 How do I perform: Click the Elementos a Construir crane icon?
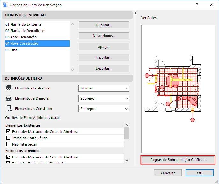(9, 108)
